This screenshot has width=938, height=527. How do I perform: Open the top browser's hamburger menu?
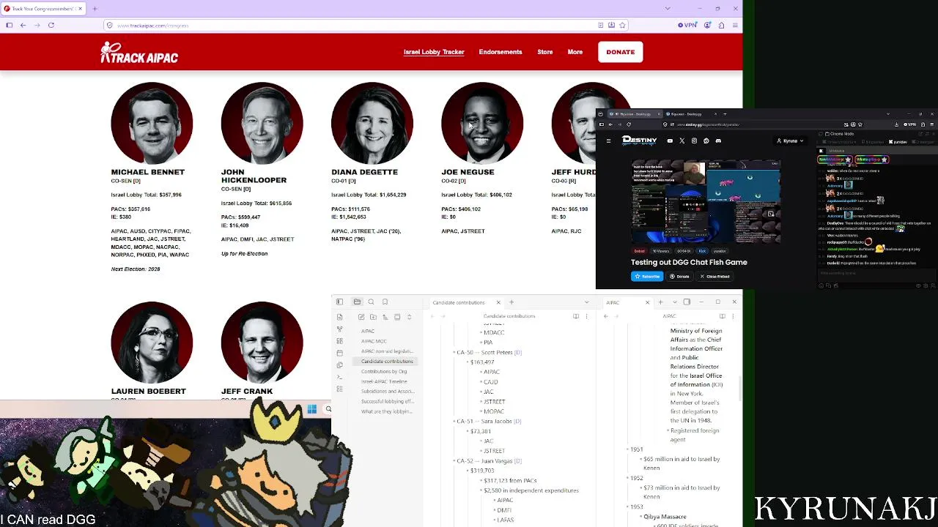click(735, 25)
